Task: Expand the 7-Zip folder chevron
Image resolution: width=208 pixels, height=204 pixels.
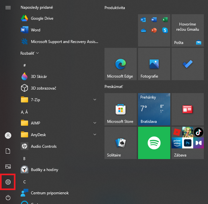Action: 95,100
